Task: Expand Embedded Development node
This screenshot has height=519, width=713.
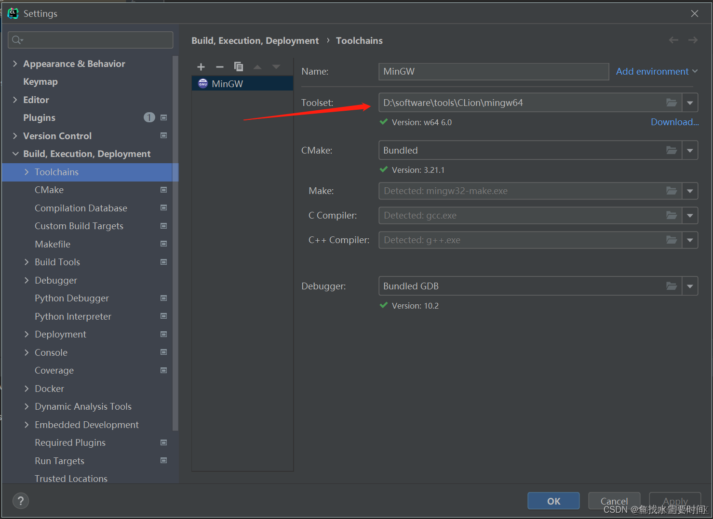Action: [27, 425]
